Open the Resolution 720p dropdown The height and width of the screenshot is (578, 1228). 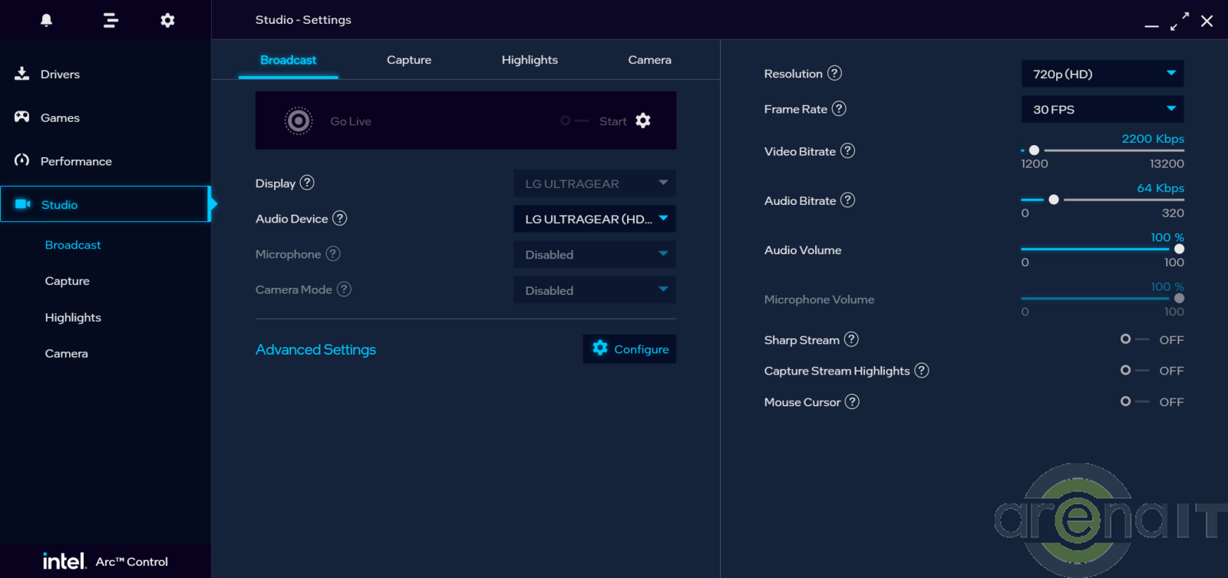[1102, 74]
